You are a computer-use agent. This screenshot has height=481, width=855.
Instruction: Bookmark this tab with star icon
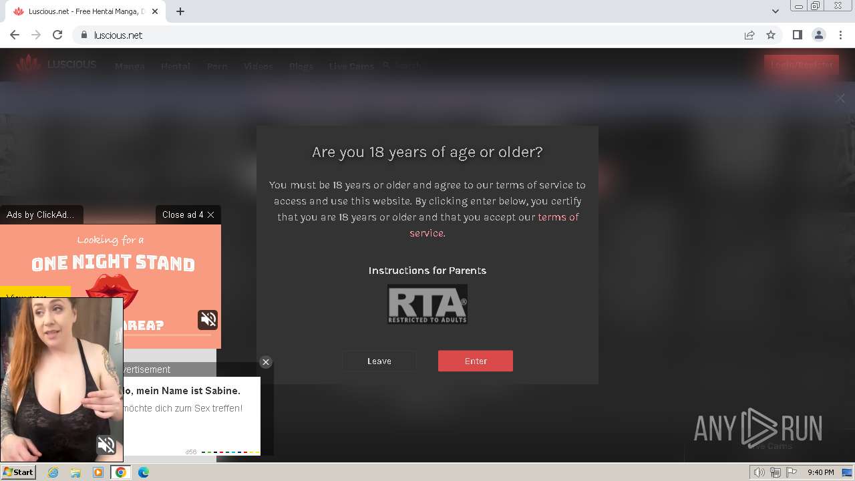click(771, 35)
